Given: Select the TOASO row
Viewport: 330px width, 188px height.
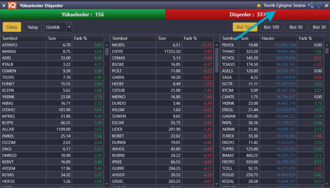Looking at the screenshot, I should tap(272, 64).
